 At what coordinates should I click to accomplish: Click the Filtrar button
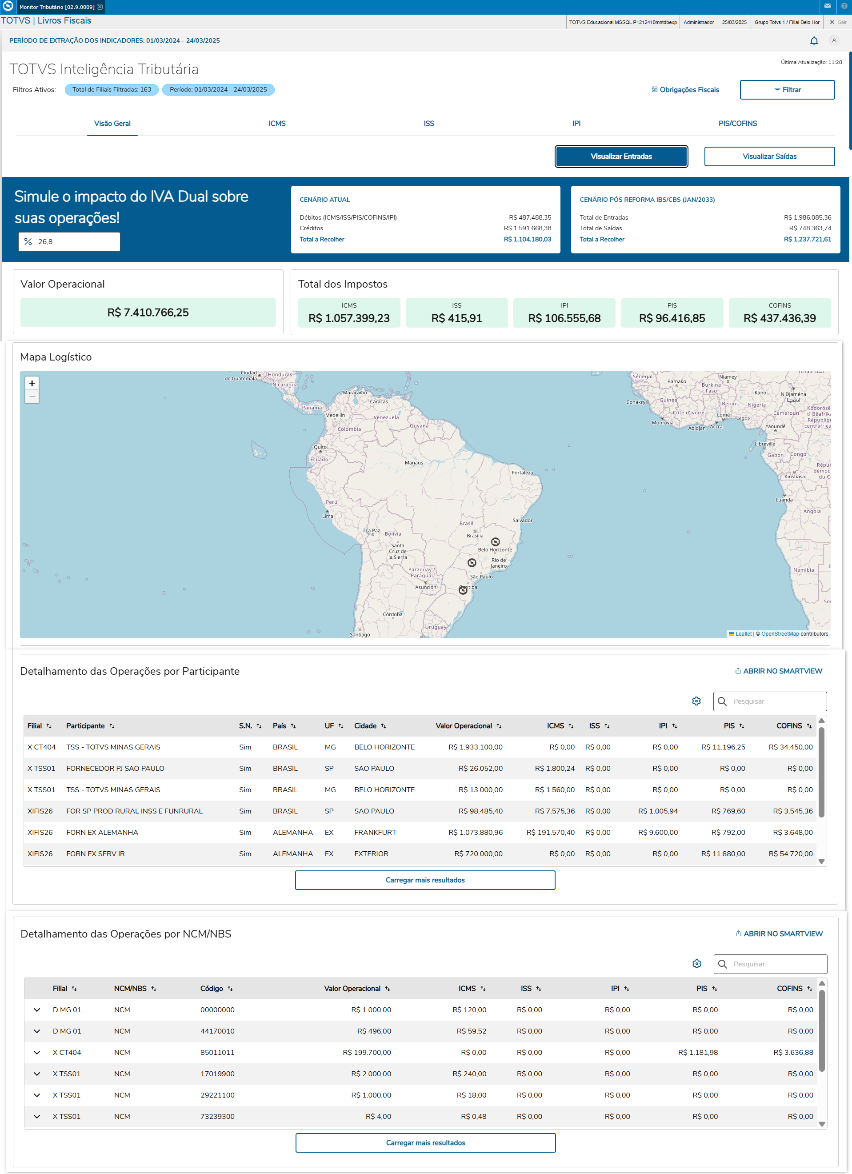pyautogui.click(x=787, y=89)
